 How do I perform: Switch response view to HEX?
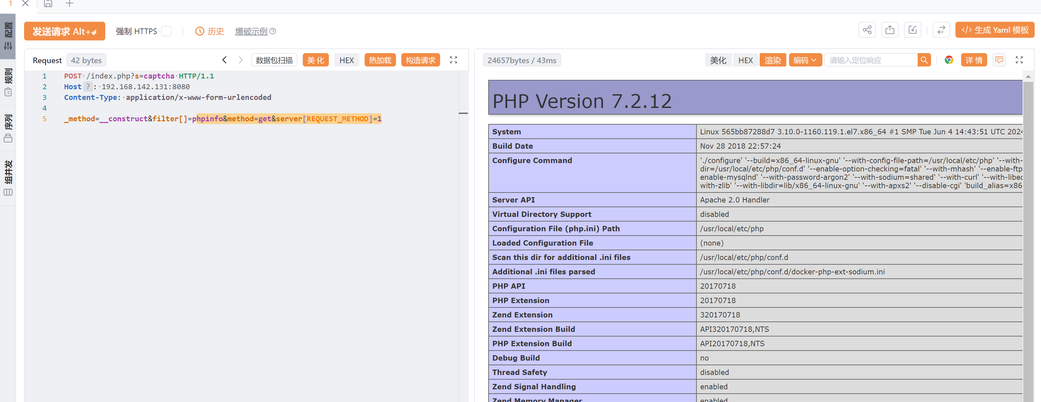point(745,60)
